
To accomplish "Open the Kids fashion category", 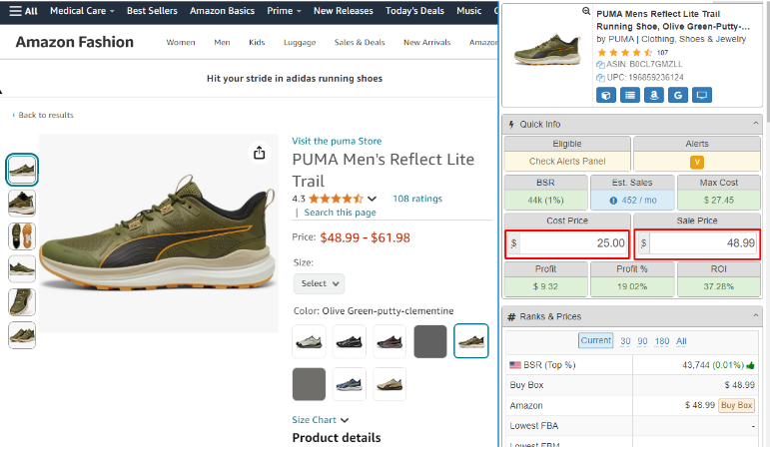I will tap(257, 42).
